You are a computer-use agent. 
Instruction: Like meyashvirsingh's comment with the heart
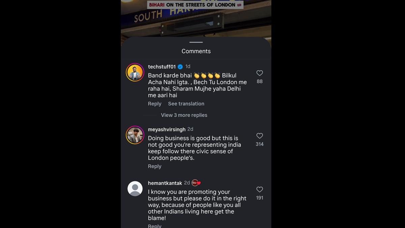pos(260,136)
